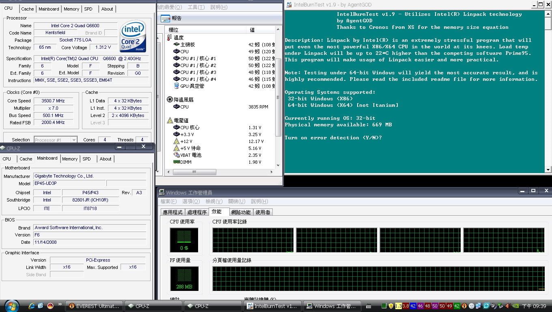Viewport: 552px width, 312px height.
Task: Click the chip icon of CPU 核心 voltage
Action: pyautogui.click(x=177, y=128)
